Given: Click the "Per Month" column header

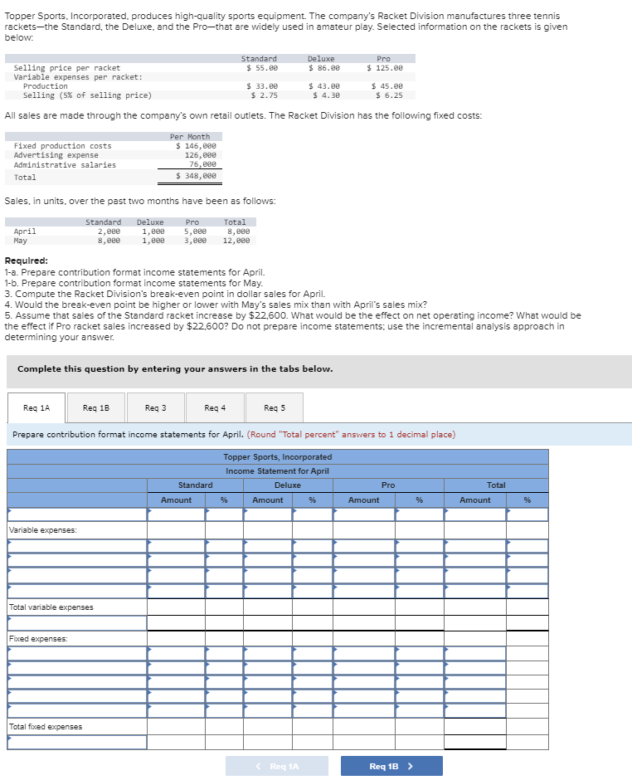Looking at the screenshot, I should click(190, 136).
